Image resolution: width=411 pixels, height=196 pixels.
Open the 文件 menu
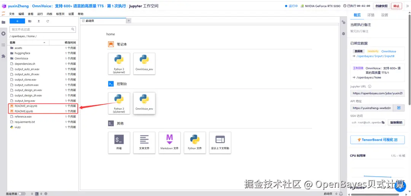click(x=12, y=14)
